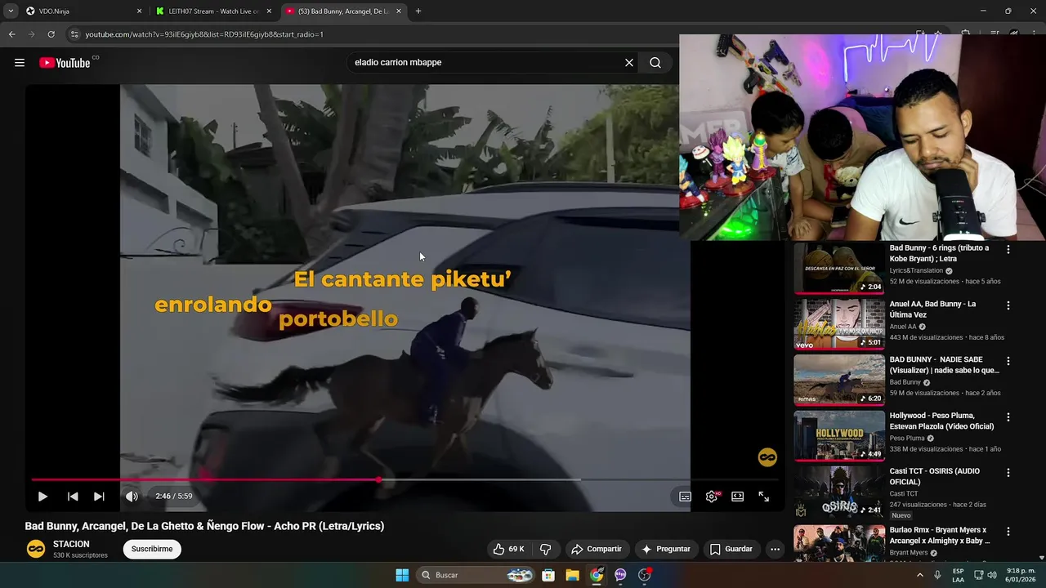
Task: Open STACION channel avatar
Action: pos(36,549)
